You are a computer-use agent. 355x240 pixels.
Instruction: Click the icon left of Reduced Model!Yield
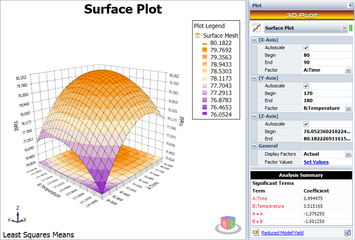coord(255,233)
